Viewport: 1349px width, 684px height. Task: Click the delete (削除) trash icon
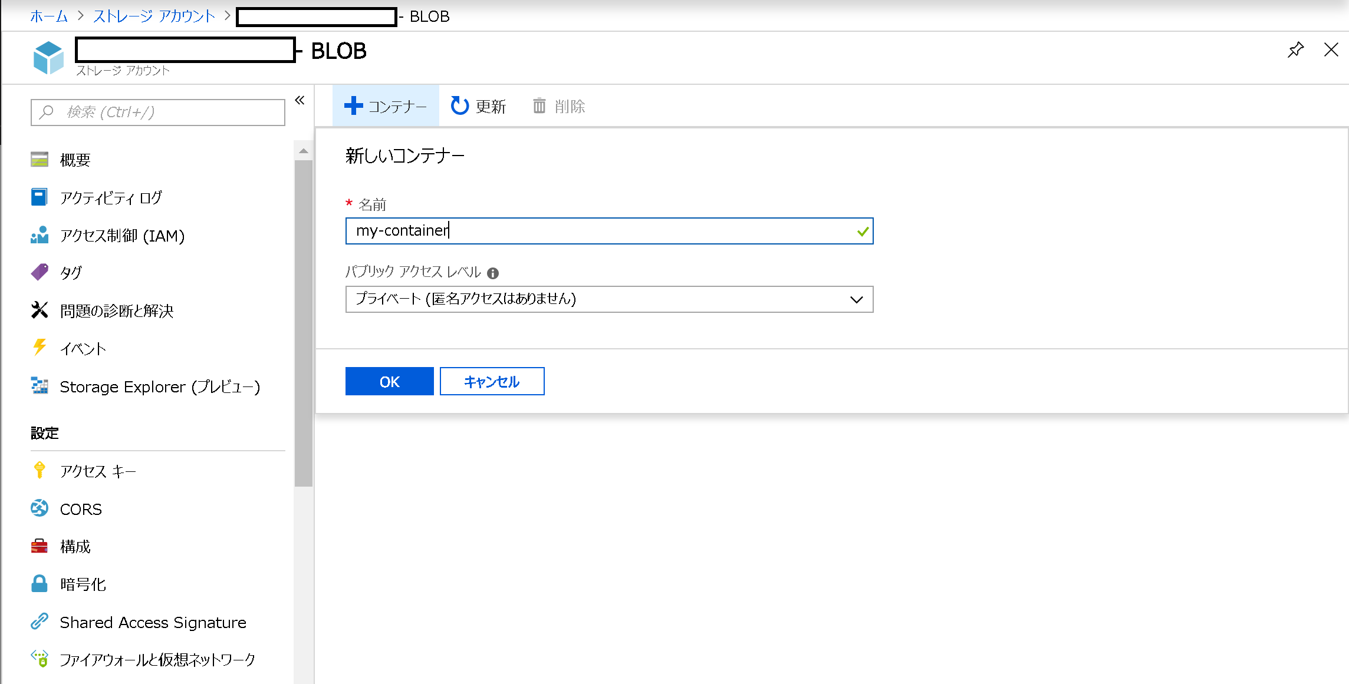point(539,106)
